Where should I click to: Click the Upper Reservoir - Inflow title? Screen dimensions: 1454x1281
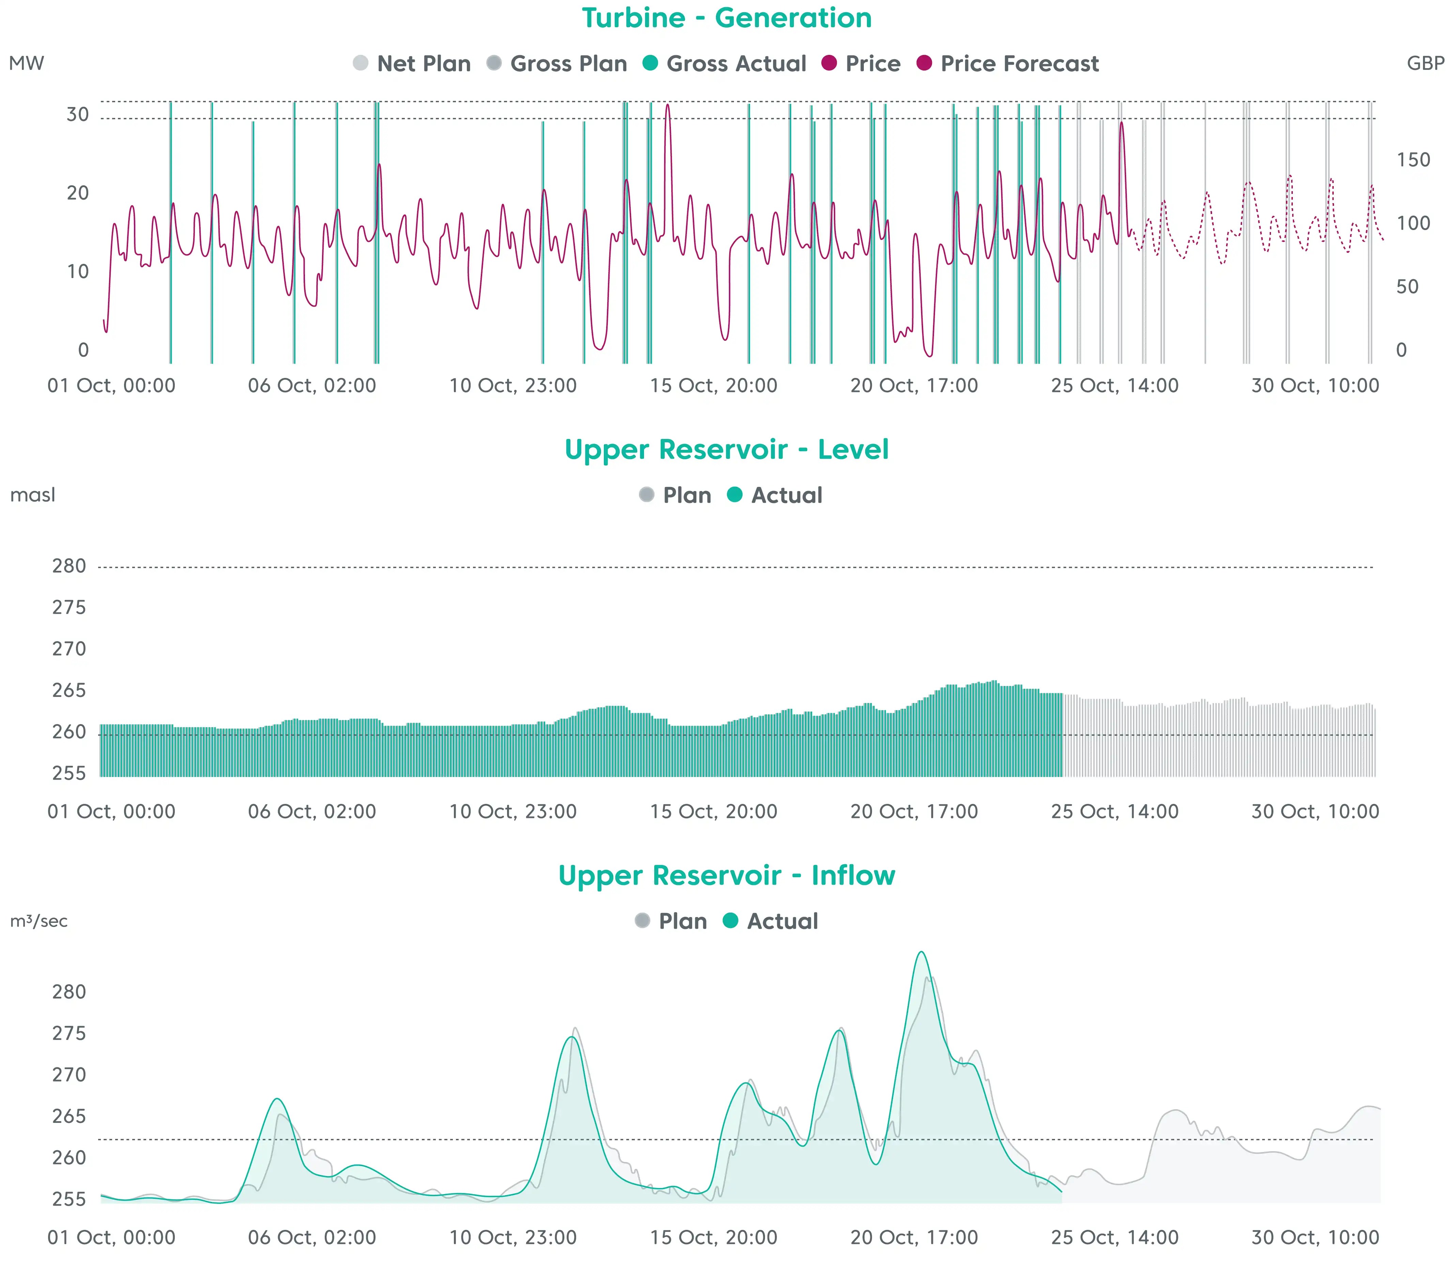727,875
